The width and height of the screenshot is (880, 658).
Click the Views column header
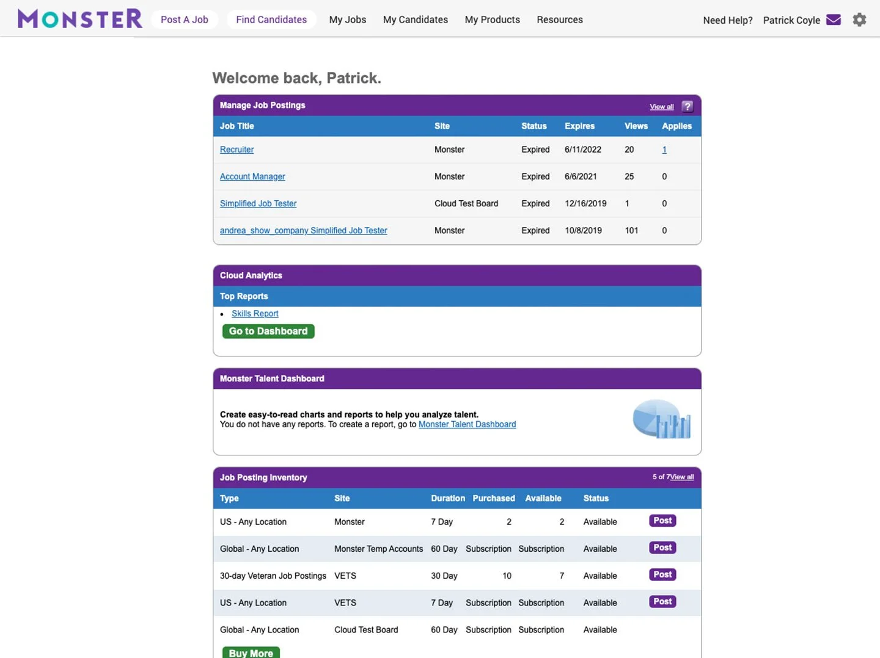636,126
